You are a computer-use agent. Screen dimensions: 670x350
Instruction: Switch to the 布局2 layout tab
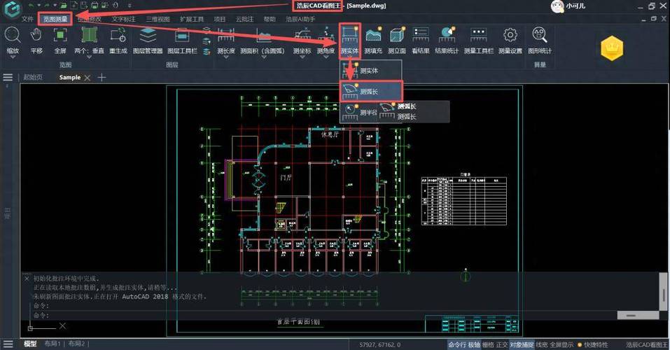point(76,344)
